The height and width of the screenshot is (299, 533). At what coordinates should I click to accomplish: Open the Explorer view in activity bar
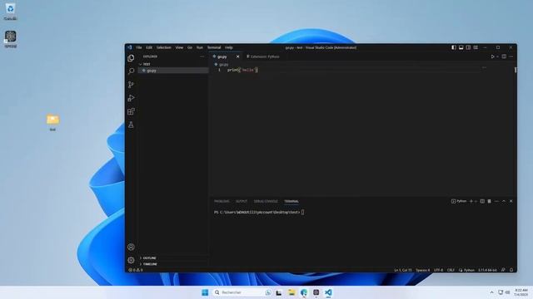131,58
